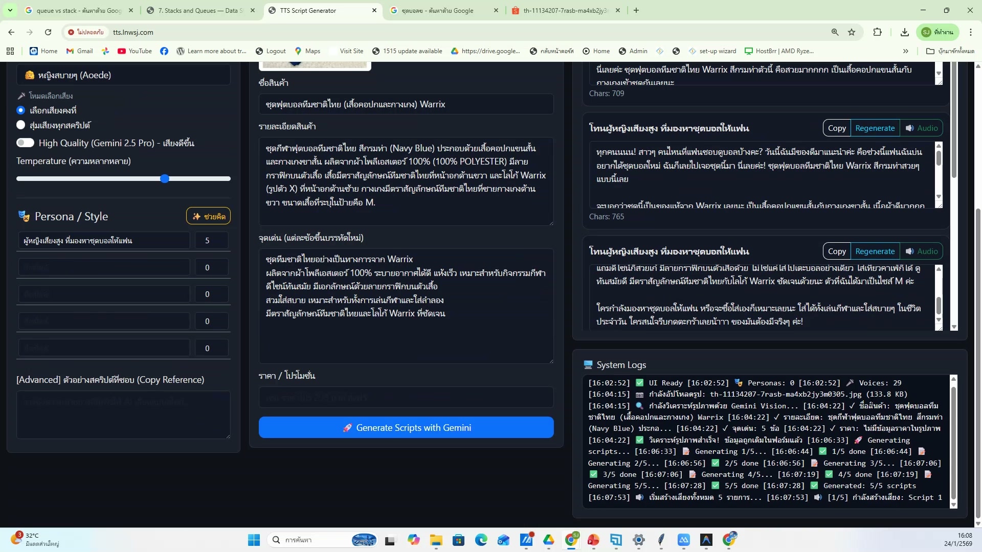Click the product name input field
Screen dimensions: 982x552
click(406, 104)
